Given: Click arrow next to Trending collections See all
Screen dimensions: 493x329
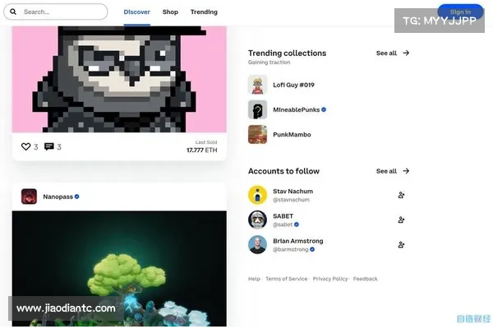Looking at the screenshot, I should click(x=406, y=53).
